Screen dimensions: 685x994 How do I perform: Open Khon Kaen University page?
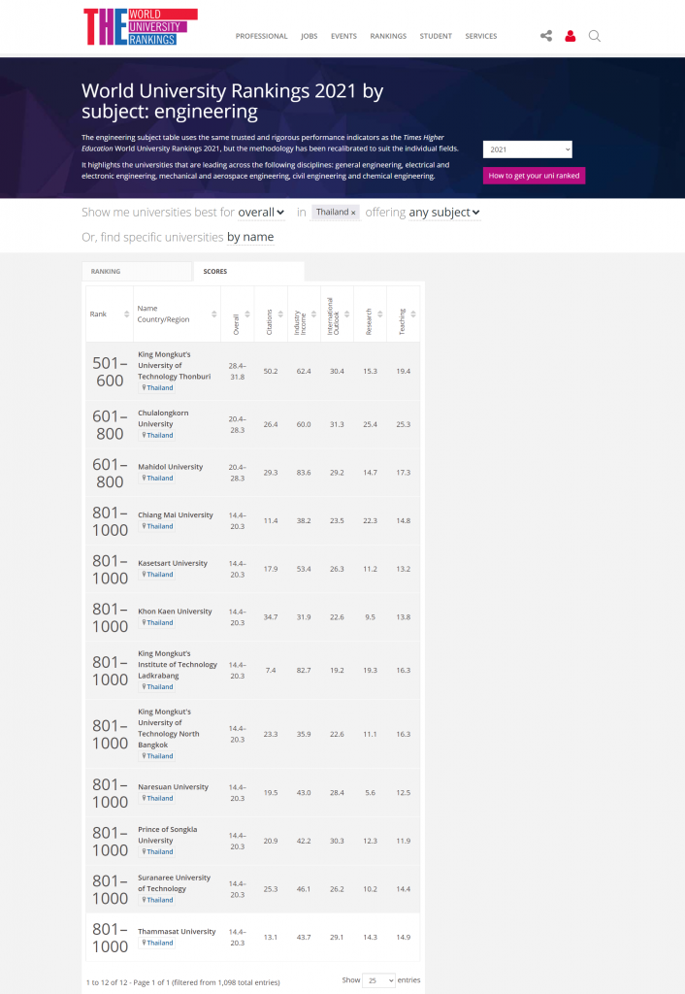pyautogui.click(x=175, y=612)
